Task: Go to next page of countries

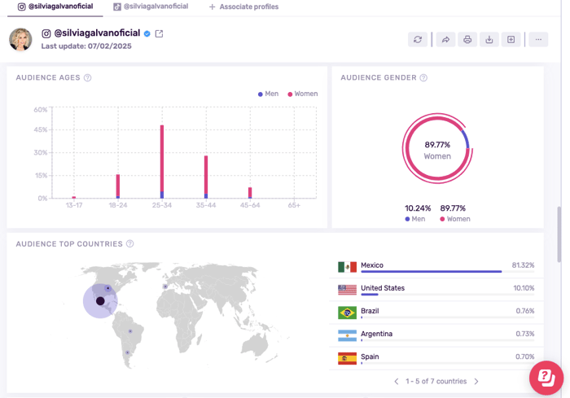Action: (476, 381)
